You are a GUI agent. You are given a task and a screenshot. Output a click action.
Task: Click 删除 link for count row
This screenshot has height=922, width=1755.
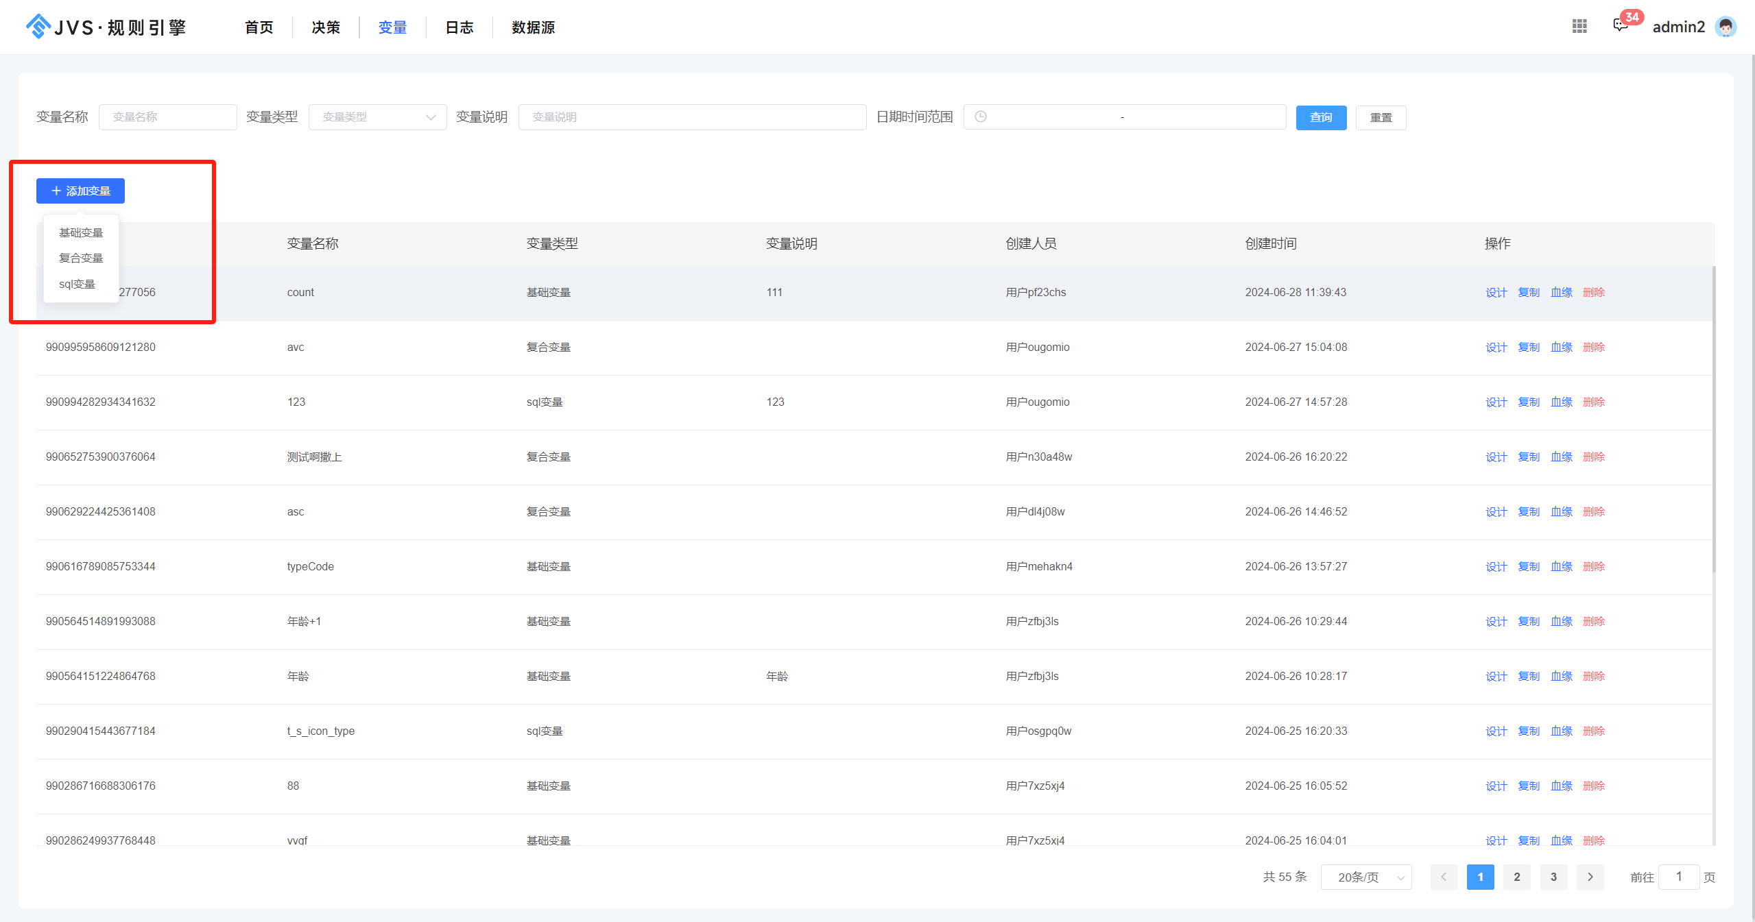(1594, 292)
